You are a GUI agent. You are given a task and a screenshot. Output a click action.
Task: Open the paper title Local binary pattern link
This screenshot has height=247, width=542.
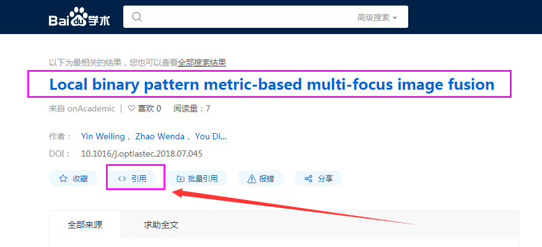tap(272, 84)
